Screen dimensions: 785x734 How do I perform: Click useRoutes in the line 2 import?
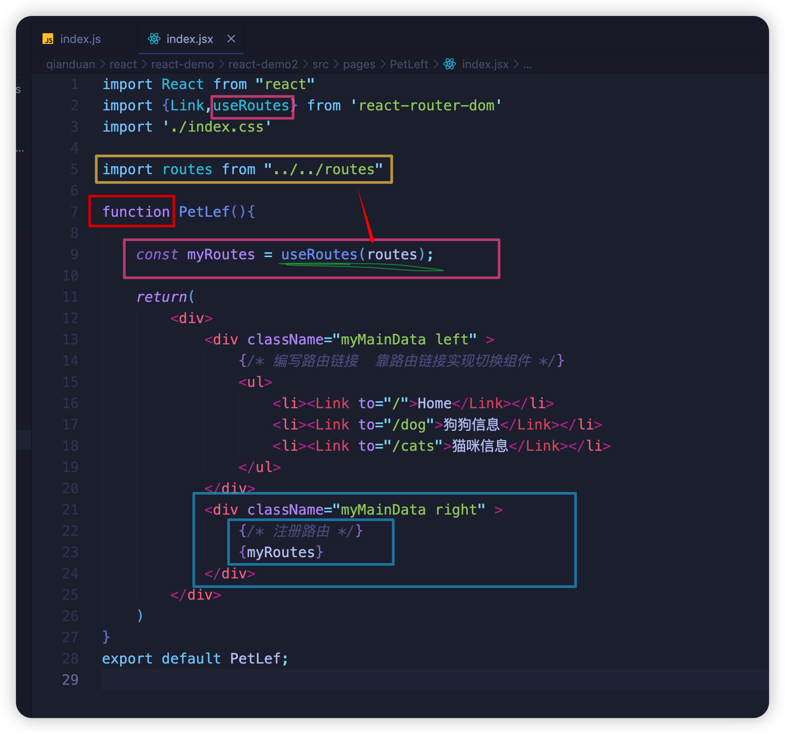[251, 105]
